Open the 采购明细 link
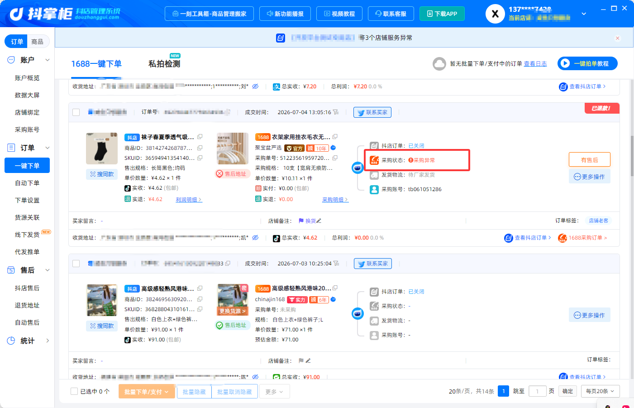 pos(335,200)
